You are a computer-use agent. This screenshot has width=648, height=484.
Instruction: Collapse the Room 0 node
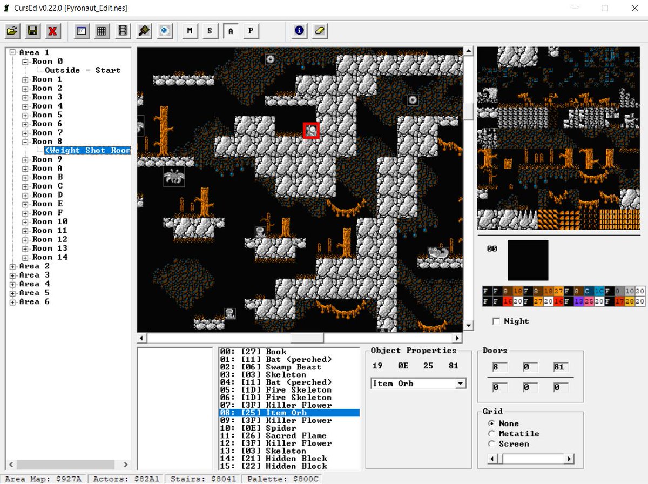25,62
